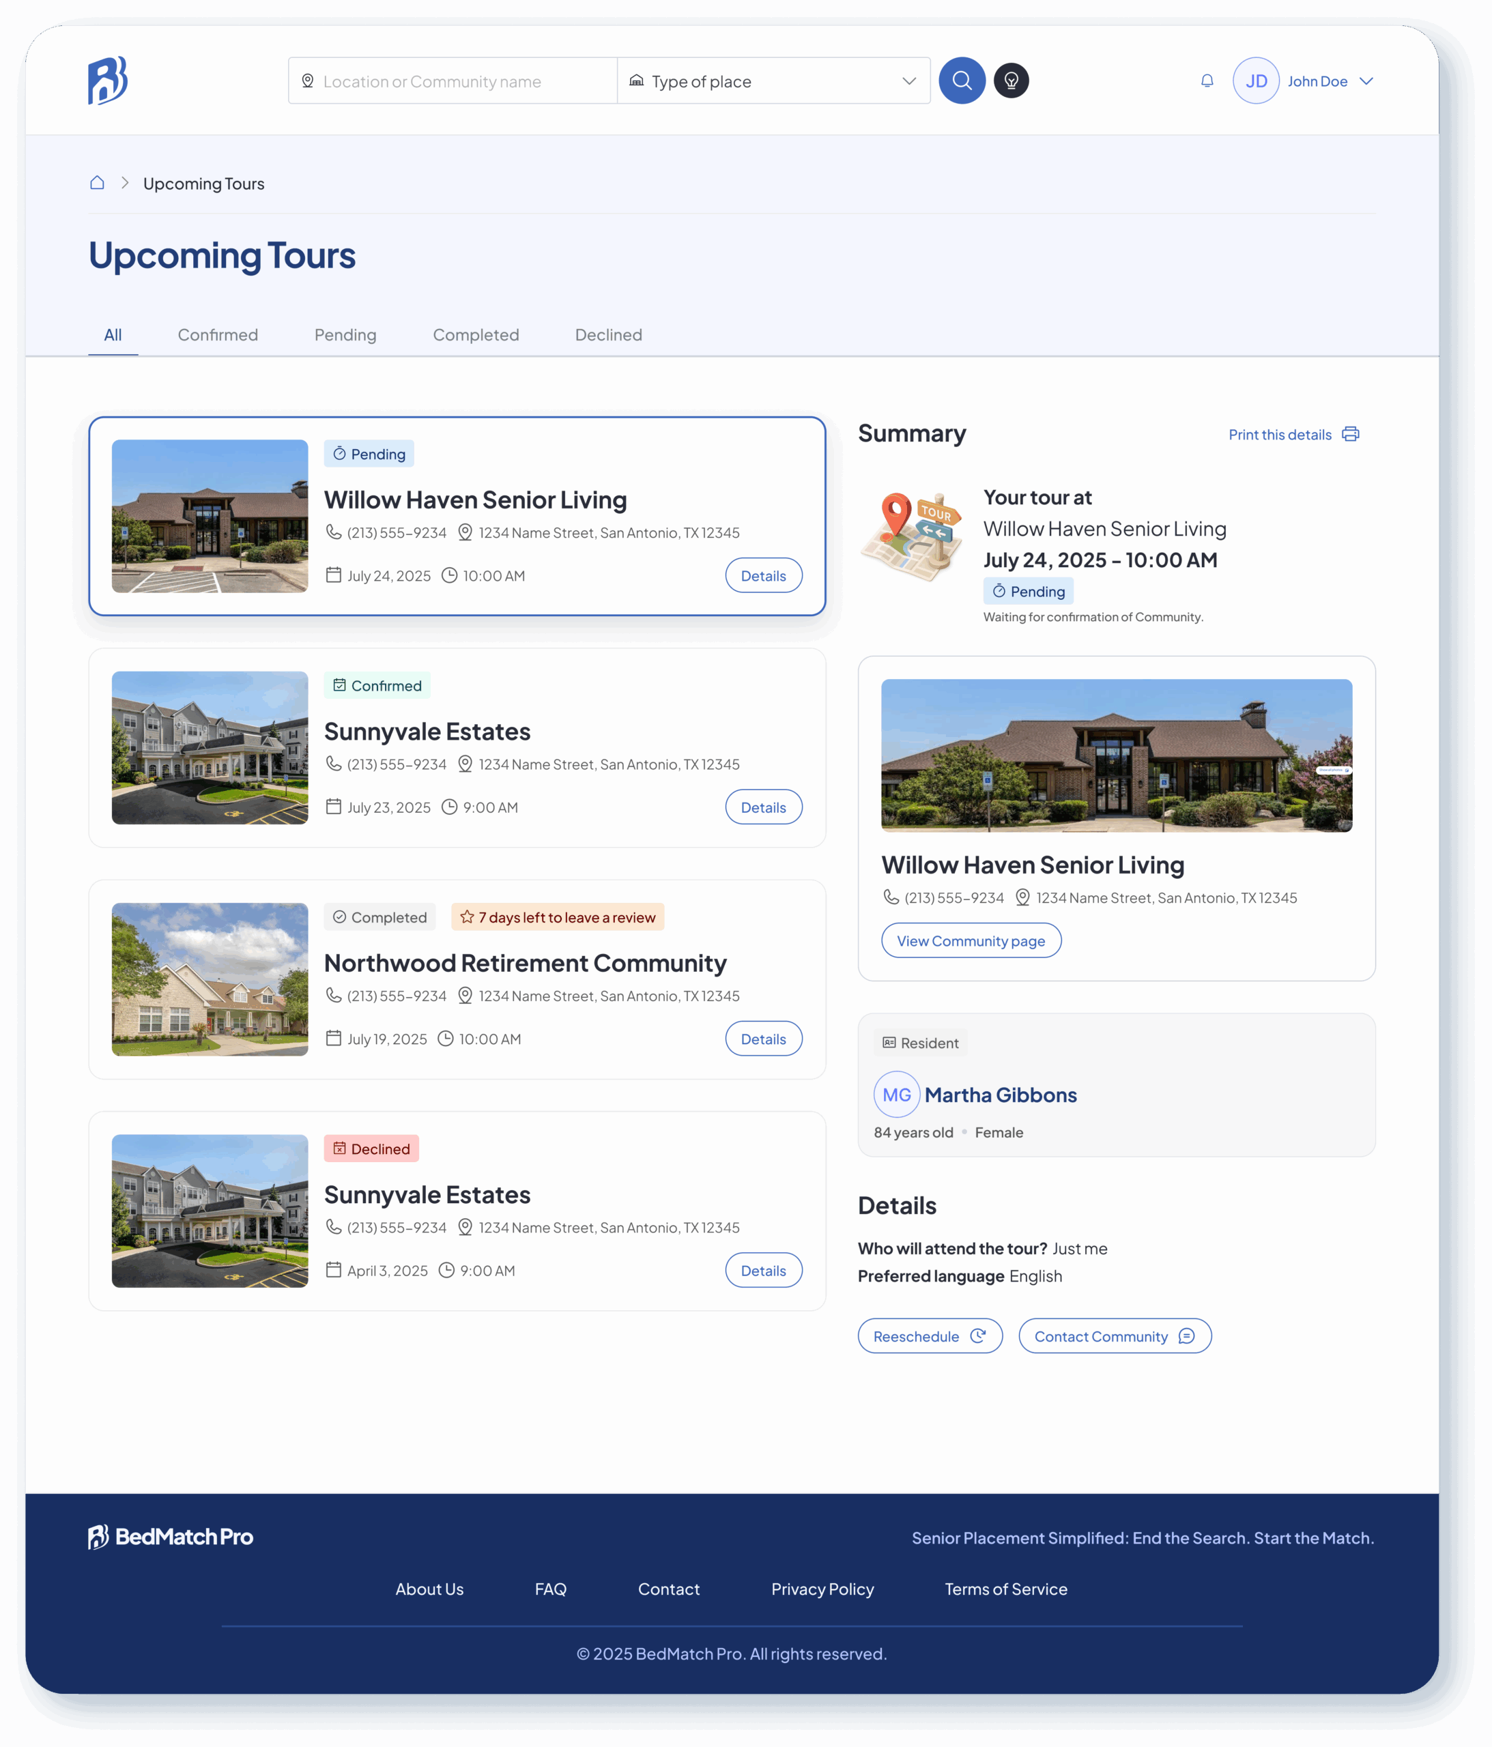Open the notifications bell
The image size is (1492, 1747).
[1207, 81]
